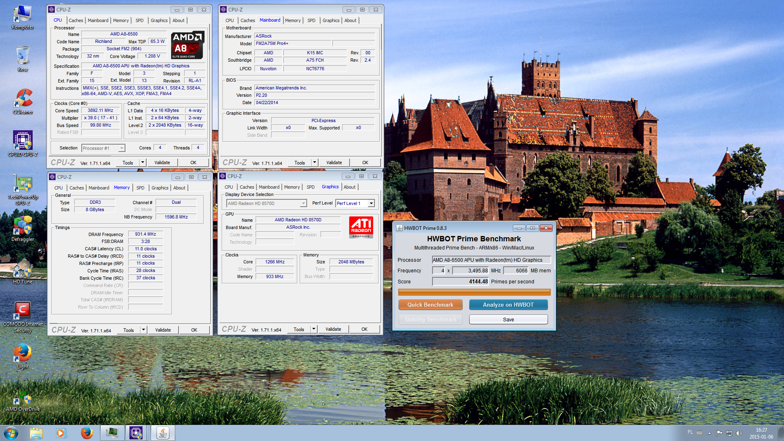Switch to the monitor app taskbar button
784x441 pixels.
tap(112, 433)
